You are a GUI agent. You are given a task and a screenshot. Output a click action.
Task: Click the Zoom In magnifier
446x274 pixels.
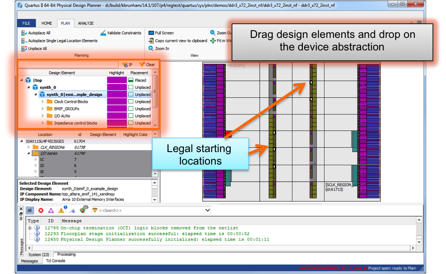pos(151,49)
